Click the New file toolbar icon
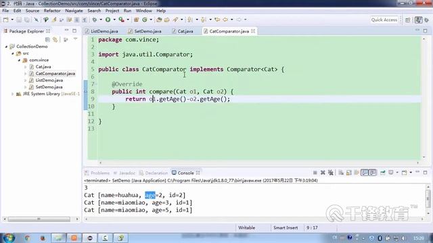The image size is (433, 243). click(x=6, y=20)
